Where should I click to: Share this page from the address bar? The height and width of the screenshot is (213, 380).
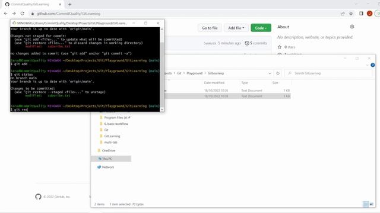click(x=343, y=14)
